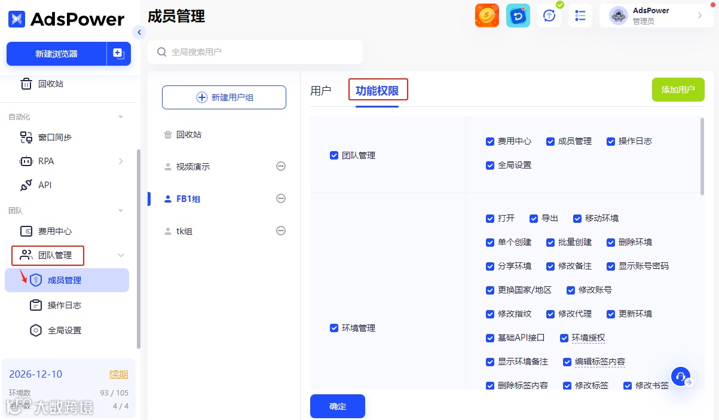Select the 视频演示 user group
719x420 pixels.
[x=193, y=167]
